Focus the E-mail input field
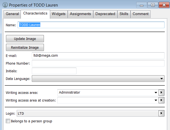170x130 pixels. coord(98,56)
